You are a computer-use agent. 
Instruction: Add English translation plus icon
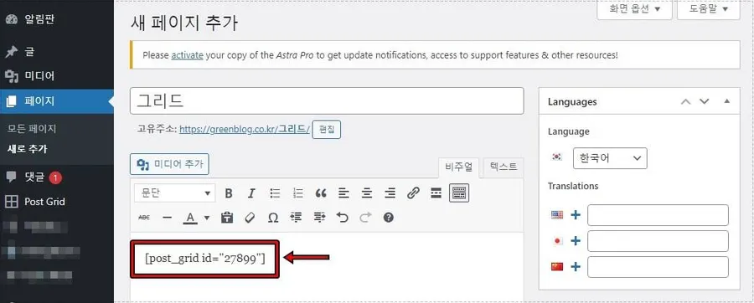tap(576, 215)
